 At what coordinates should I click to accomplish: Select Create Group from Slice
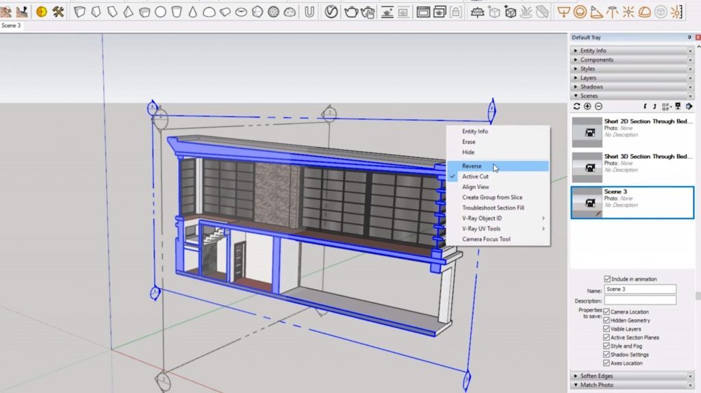point(498,197)
